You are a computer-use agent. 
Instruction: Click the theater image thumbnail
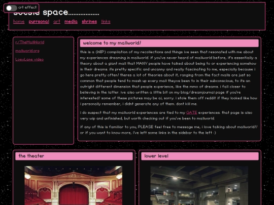(74, 185)
